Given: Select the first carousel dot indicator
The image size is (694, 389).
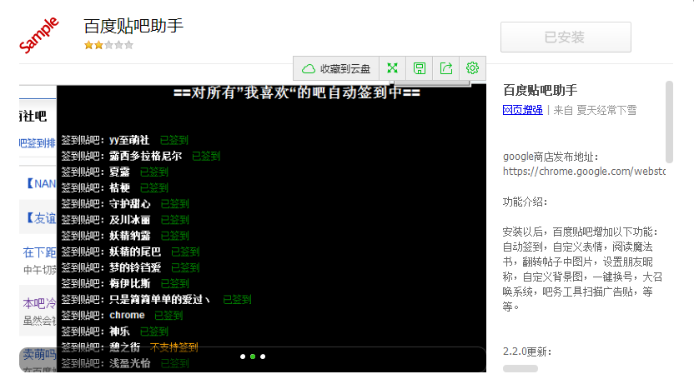Looking at the screenshot, I should (x=243, y=357).
